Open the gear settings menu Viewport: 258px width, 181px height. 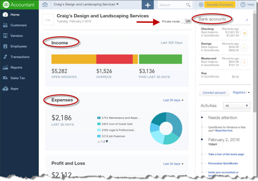[201, 5]
